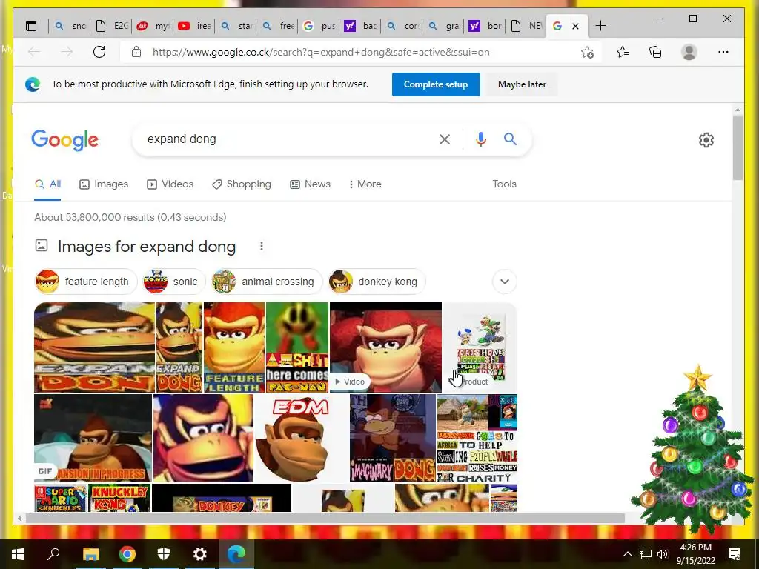Open File Explorer from taskbar

(90, 554)
